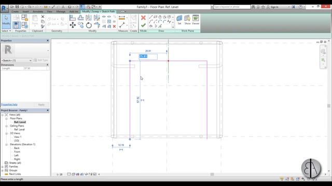This screenshot has width=332, height=186.
Task: Cancel sketch with the red X in Mode panel
Action: point(143,18)
